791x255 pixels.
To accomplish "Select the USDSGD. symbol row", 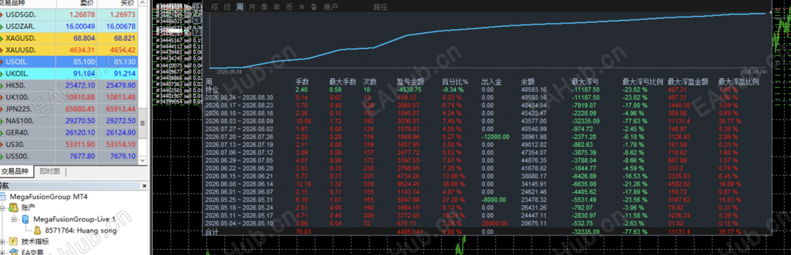I will (x=69, y=14).
